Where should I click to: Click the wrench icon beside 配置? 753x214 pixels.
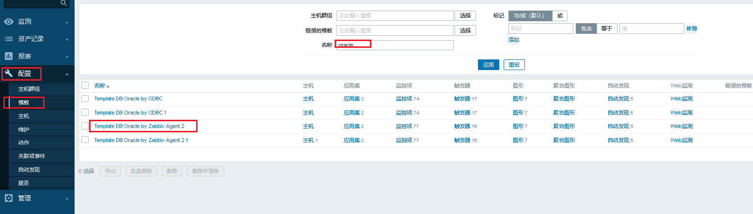9,74
